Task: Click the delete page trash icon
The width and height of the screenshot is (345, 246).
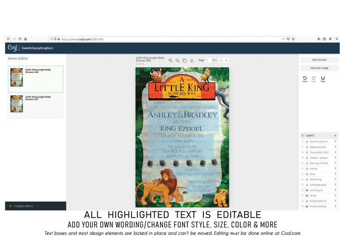Action: click(192, 60)
